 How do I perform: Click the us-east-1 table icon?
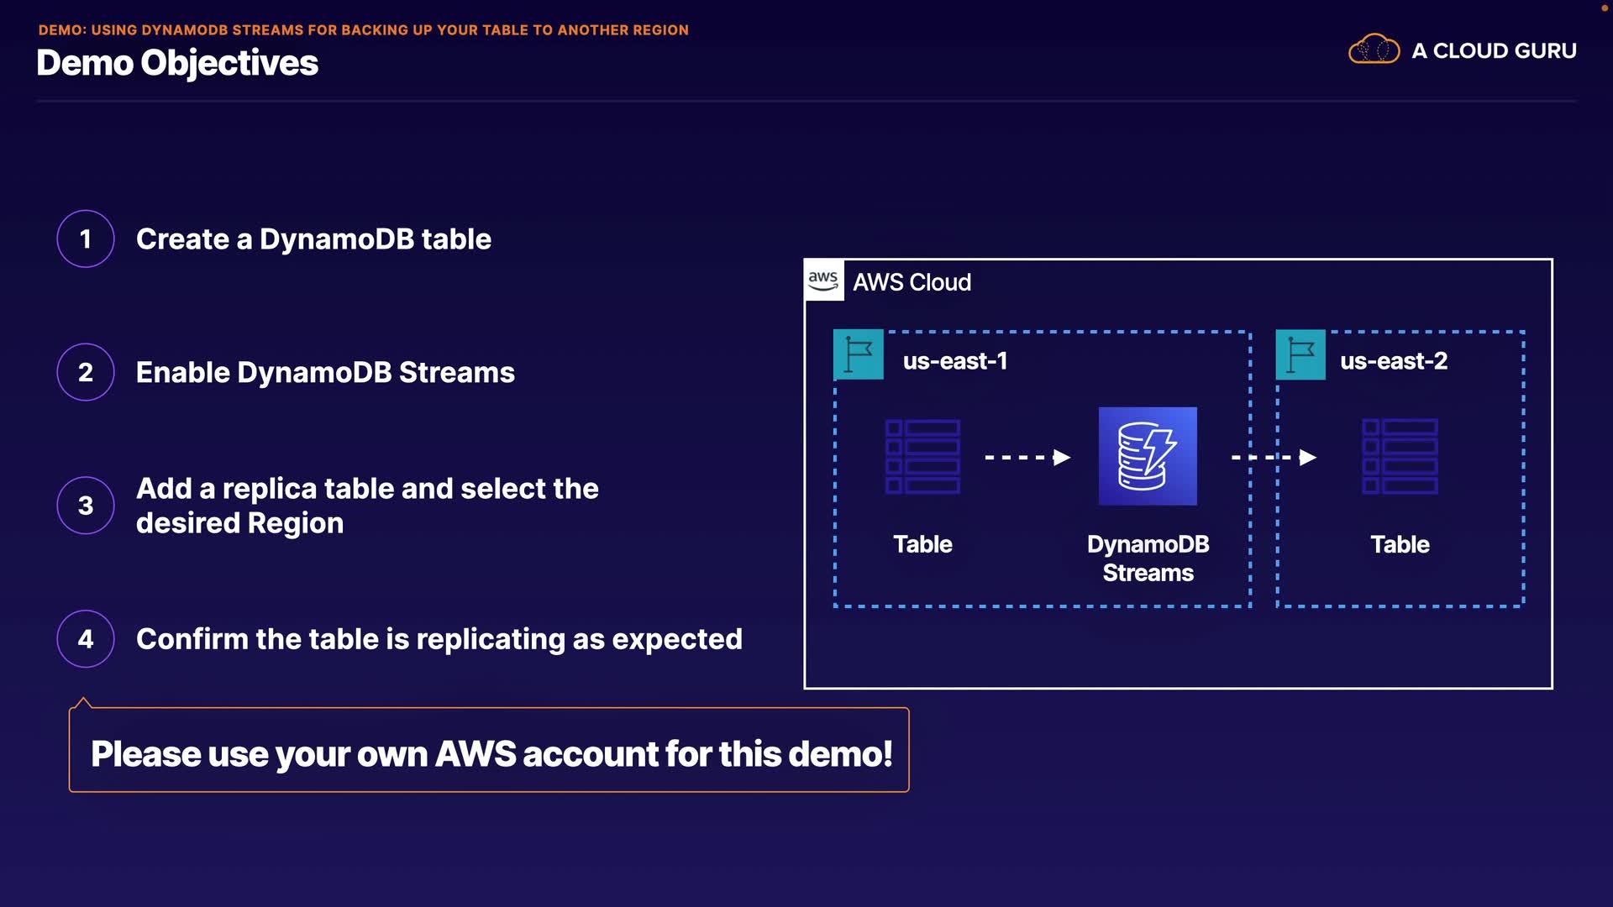pos(922,456)
